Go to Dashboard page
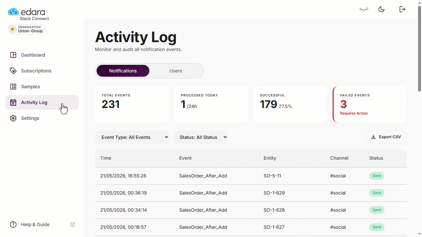This screenshot has width=422, height=237. [42, 55]
